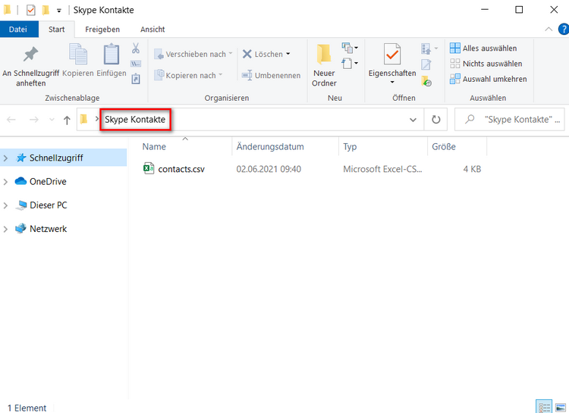Image resolution: width=569 pixels, height=413 pixels.
Task: Click quick access new folder icon in title bar
Action: tap(46, 10)
